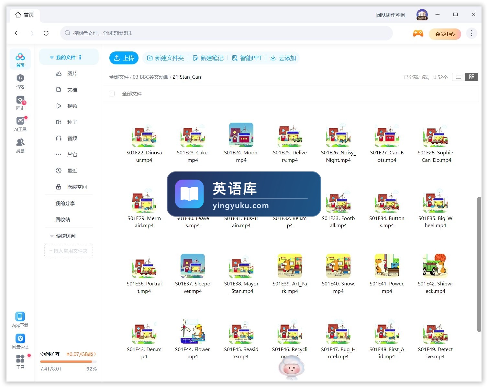The height and width of the screenshot is (388, 488).
Task: Click the floating assistant mascot
Action: (292, 367)
